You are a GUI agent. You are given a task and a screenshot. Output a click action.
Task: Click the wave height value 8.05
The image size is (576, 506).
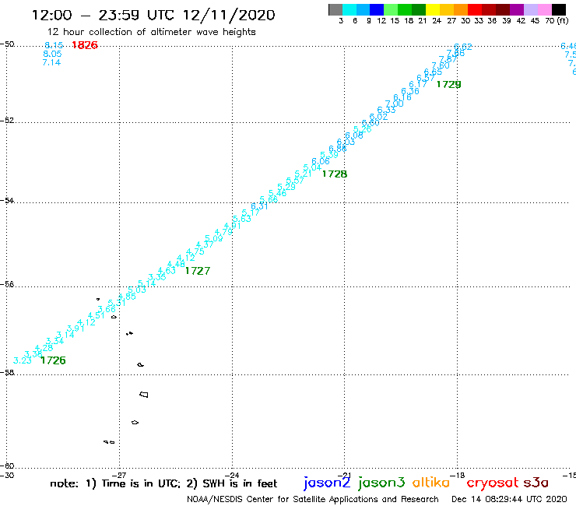pos(52,54)
